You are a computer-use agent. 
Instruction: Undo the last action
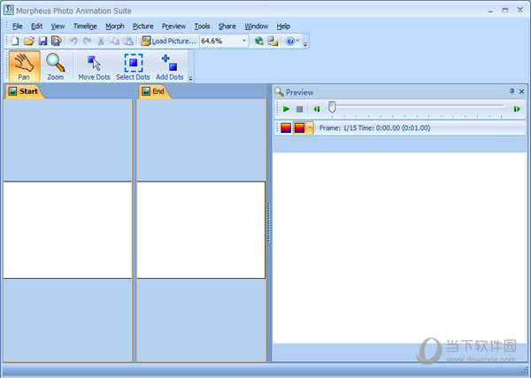coord(73,42)
